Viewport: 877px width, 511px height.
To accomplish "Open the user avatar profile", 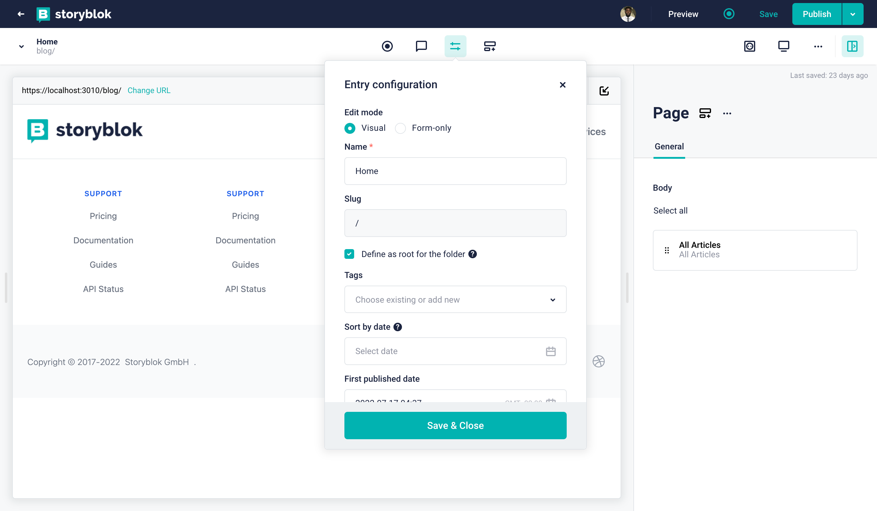I will tap(628, 14).
